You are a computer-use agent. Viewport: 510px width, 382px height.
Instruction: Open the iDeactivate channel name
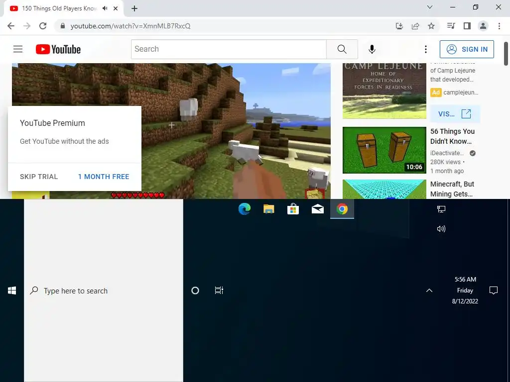tap(447, 153)
